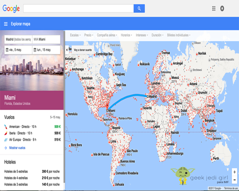Screen dimensions: 239x191
Task: Click the Air Europa logo icon
Action: pyautogui.click(x=6, y=140)
